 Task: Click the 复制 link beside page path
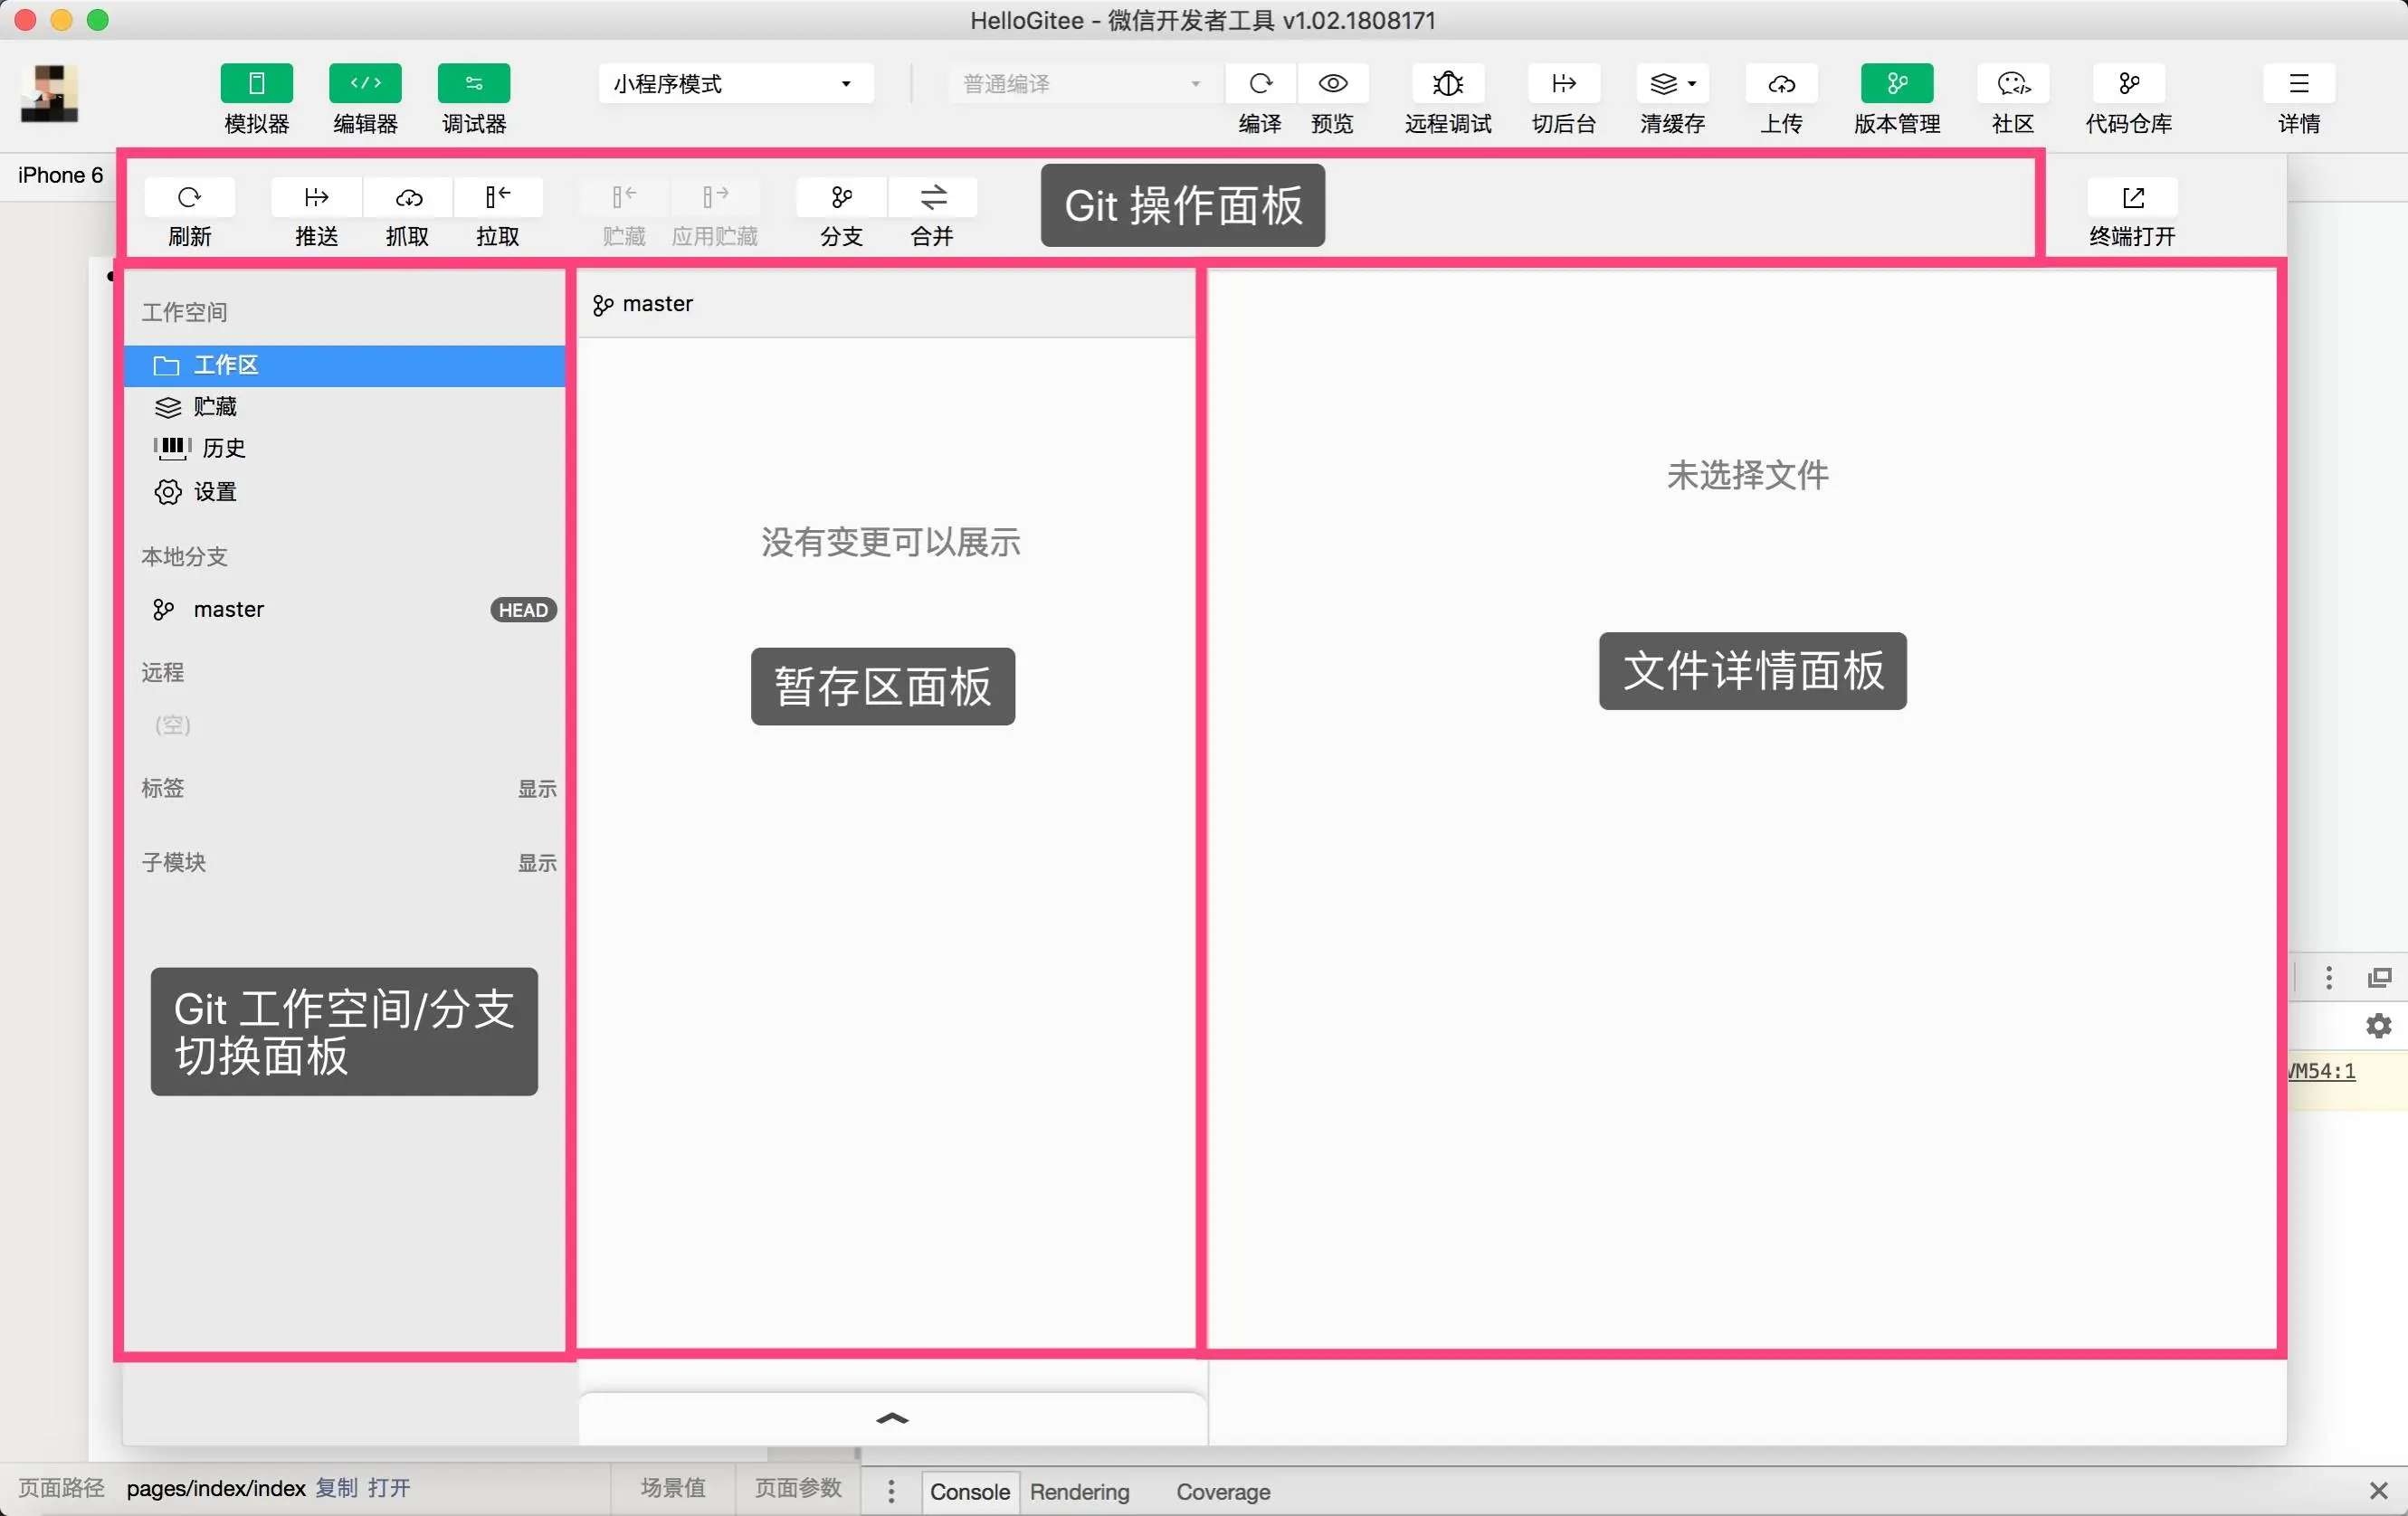336,1488
